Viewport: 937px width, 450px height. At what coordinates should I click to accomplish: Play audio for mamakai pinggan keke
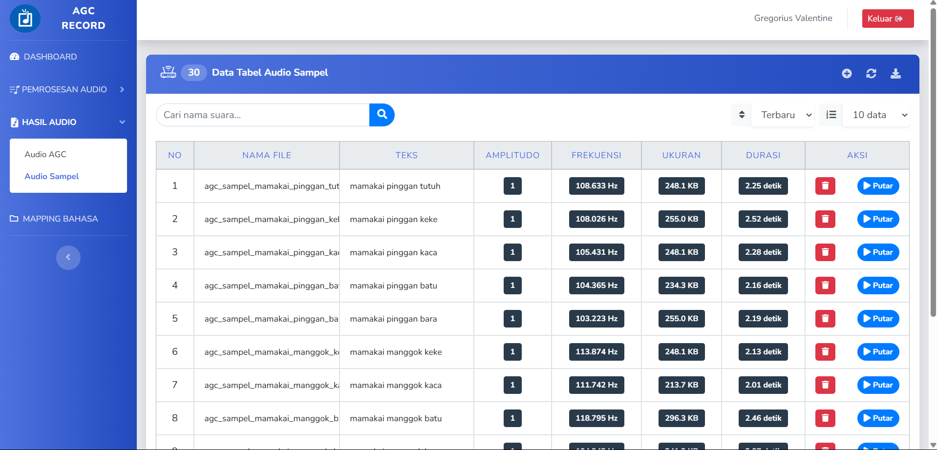pyautogui.click(x=878, y=219)
